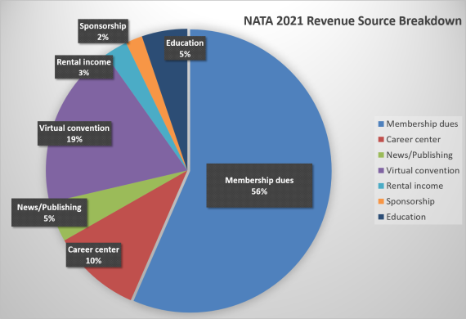The height and width of the screenshot is (319, 466).
Task: Click the Membership dues legend text
Action: click(x=422, y=124)
